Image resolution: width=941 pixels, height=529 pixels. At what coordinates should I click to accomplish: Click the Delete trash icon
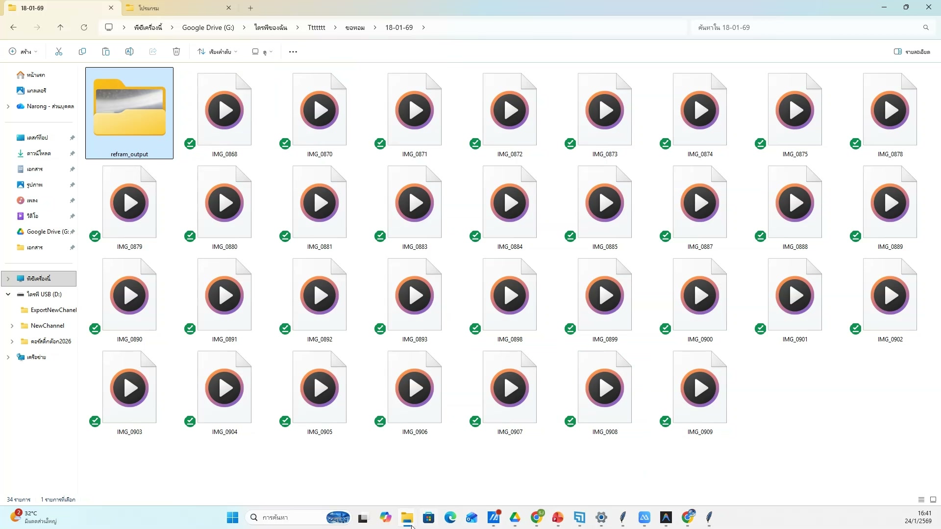(176, 51)
